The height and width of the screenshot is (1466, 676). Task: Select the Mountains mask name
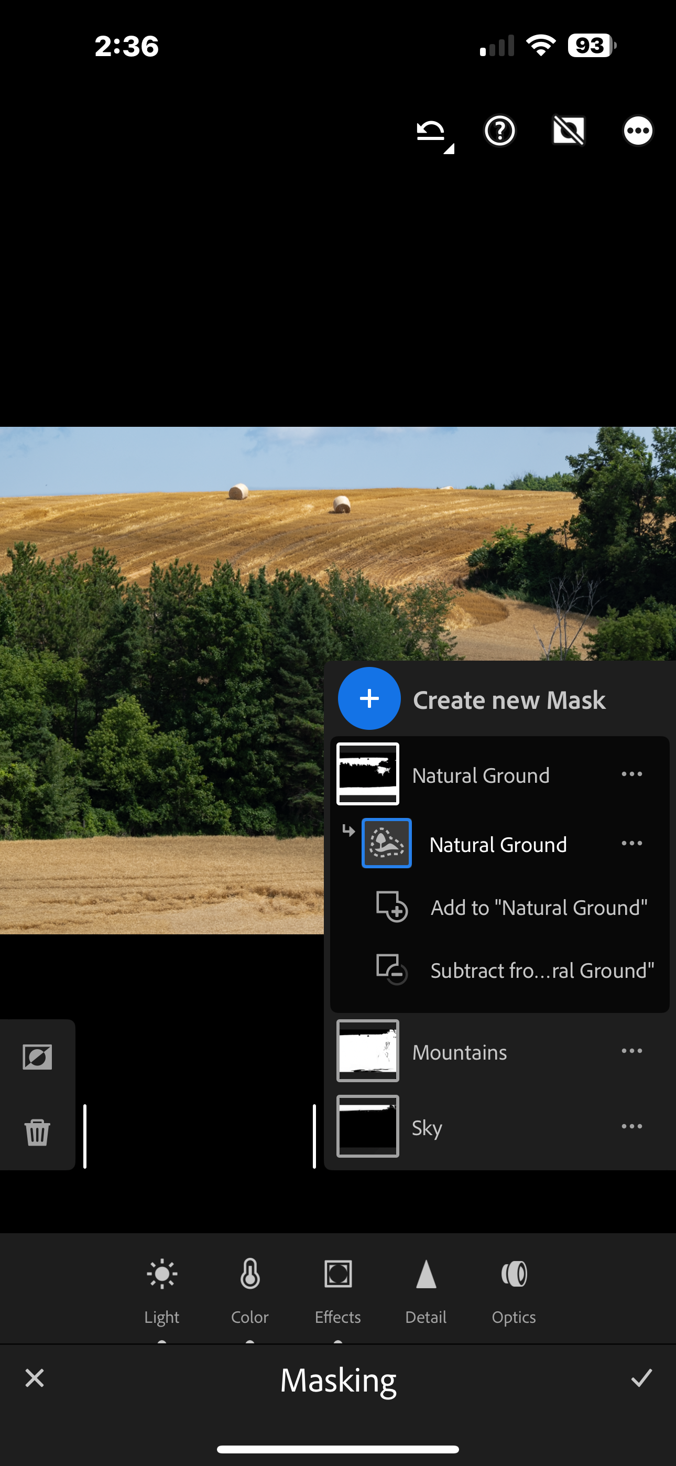tap(459, 1052)
